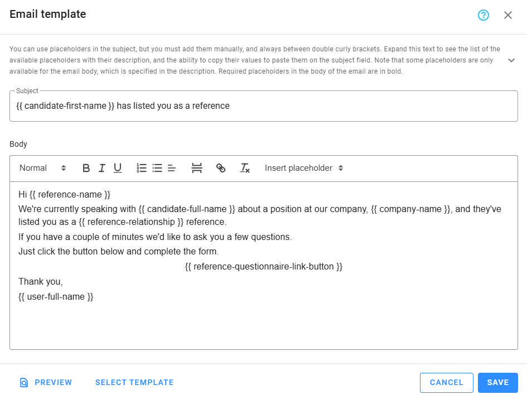527x399 pixels.
Task: Open the Insert placeholder dropdown
Action: click(304, 167)
